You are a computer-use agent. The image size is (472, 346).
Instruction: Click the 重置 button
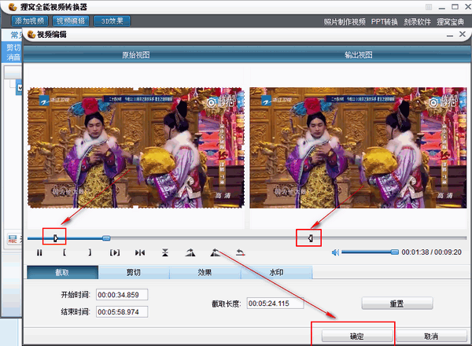(397, 304)
